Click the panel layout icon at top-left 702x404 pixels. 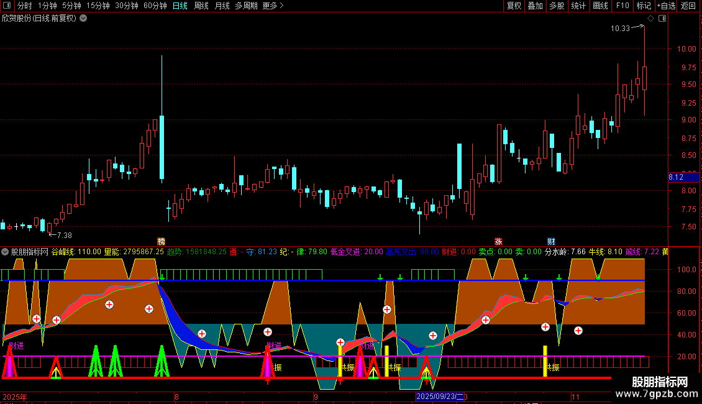(x=7, y=6)
